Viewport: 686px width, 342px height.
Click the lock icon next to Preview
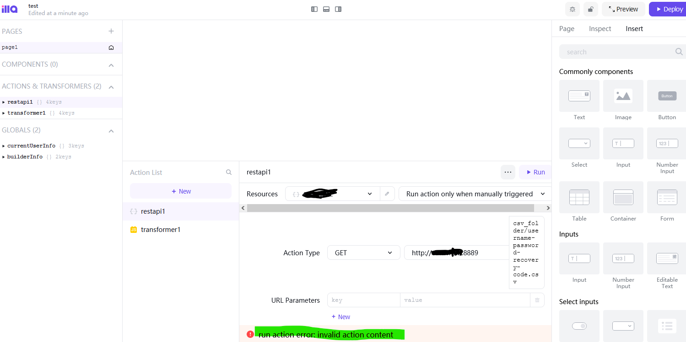pos(590,9)
